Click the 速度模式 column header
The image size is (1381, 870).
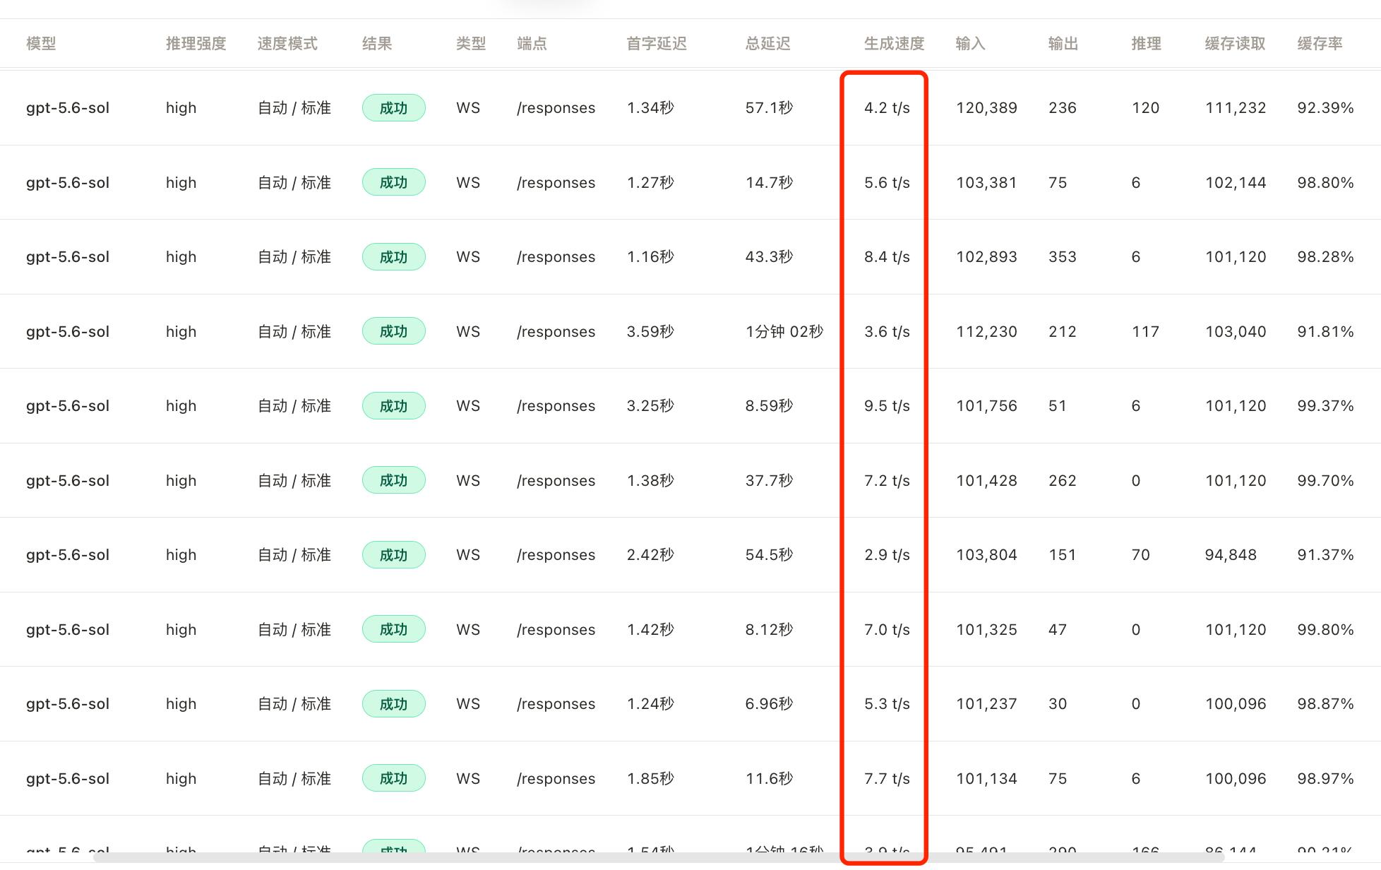pos(287,44)
